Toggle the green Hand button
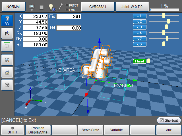This screenshot has height=136, width=182. tap(140, 61)
